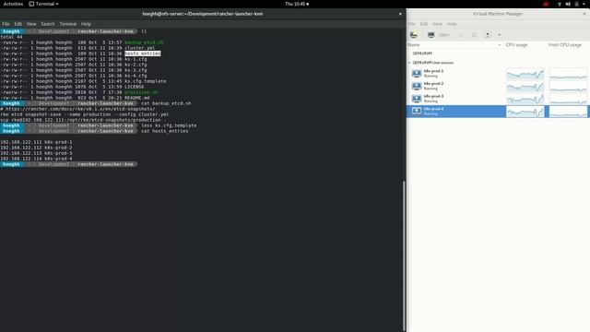Click the monitor icon beside Open in VM Manager
The width and height of the screenshot is (590, 332).
[431, 35]
